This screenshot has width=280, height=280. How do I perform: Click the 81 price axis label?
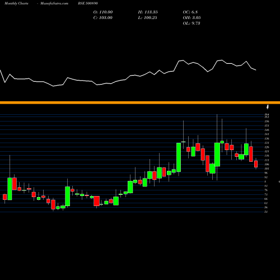click(x=266, y=186)
